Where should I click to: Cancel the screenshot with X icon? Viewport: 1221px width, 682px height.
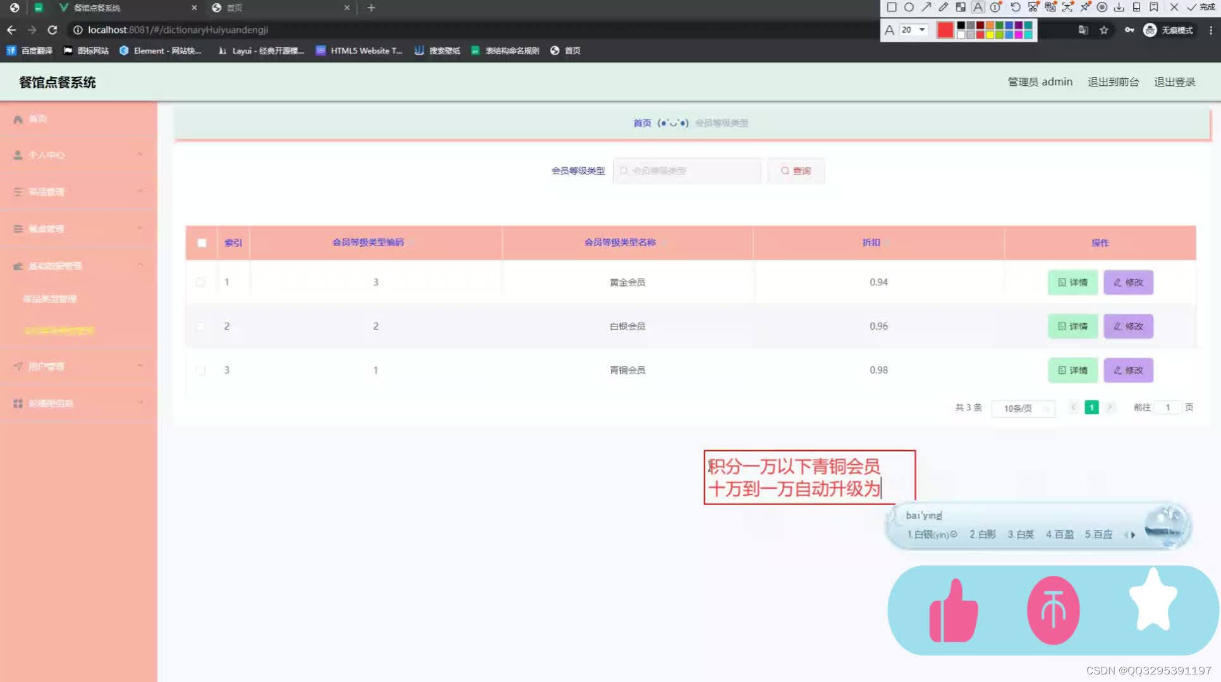[x=1174, y=8]
